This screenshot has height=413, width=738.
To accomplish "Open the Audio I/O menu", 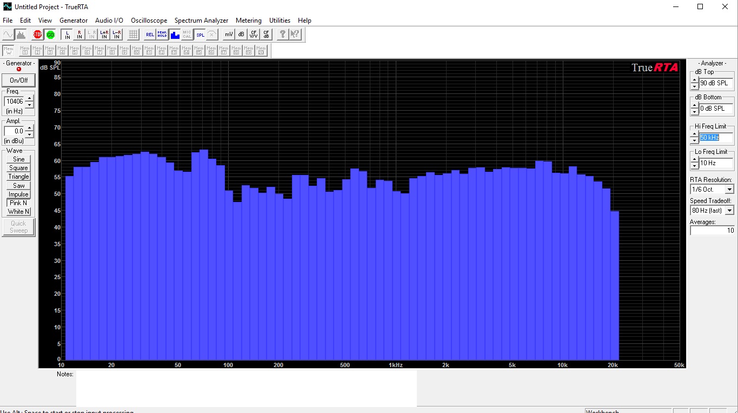I will click(109, 21).
